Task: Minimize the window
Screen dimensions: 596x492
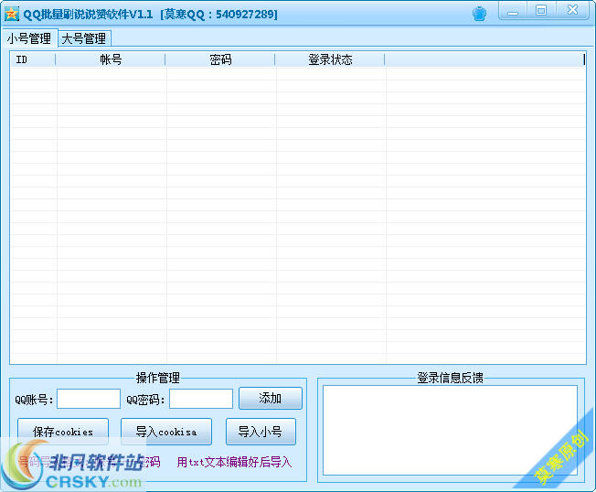Action: [x=513, y=11]
